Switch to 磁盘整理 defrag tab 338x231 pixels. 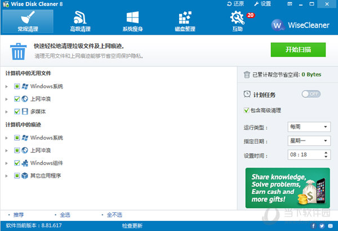pyautogui.click(x=185, y=21)
